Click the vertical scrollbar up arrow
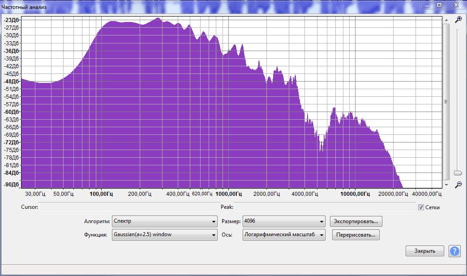The image size is (467, 276). click(x=446, y=20)
